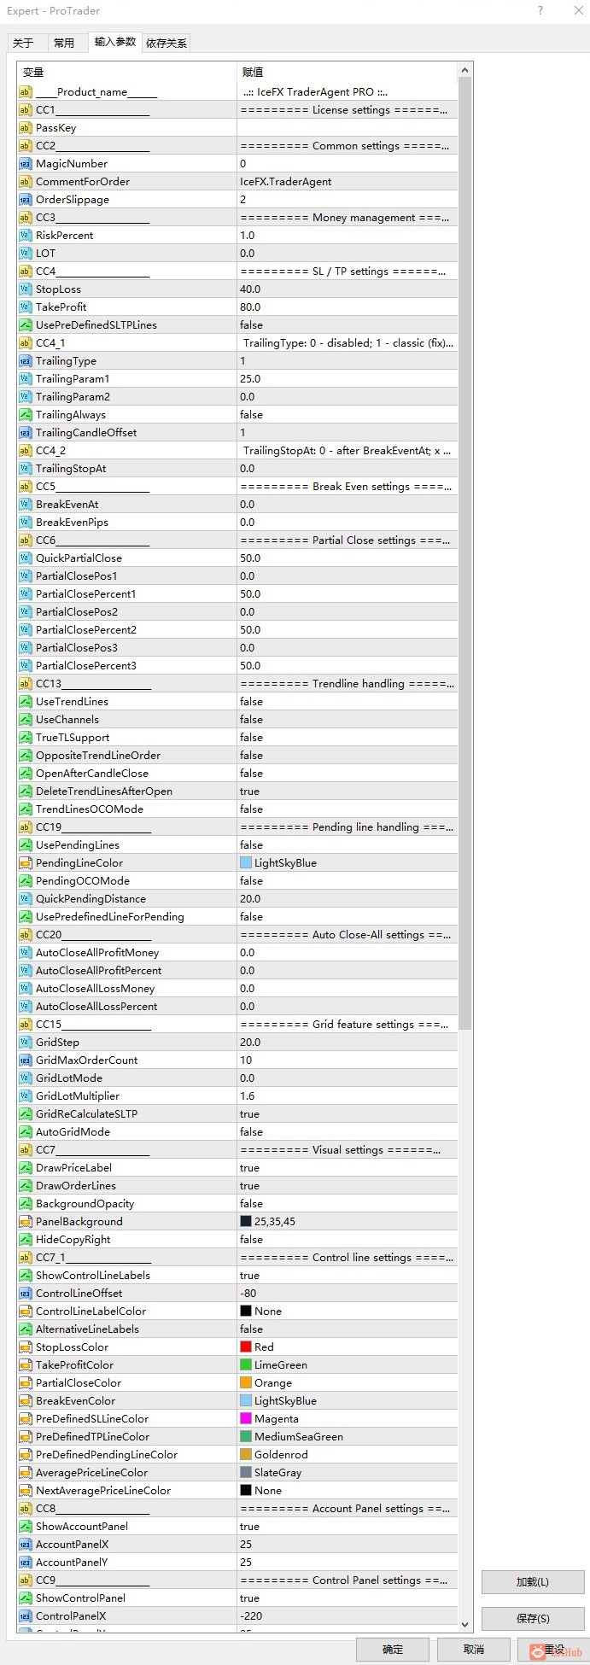590x1665 pixels.
Task: Open the BreakEvenColor LightSkyBlue dropdown
Action: [x=348, y=1401]
